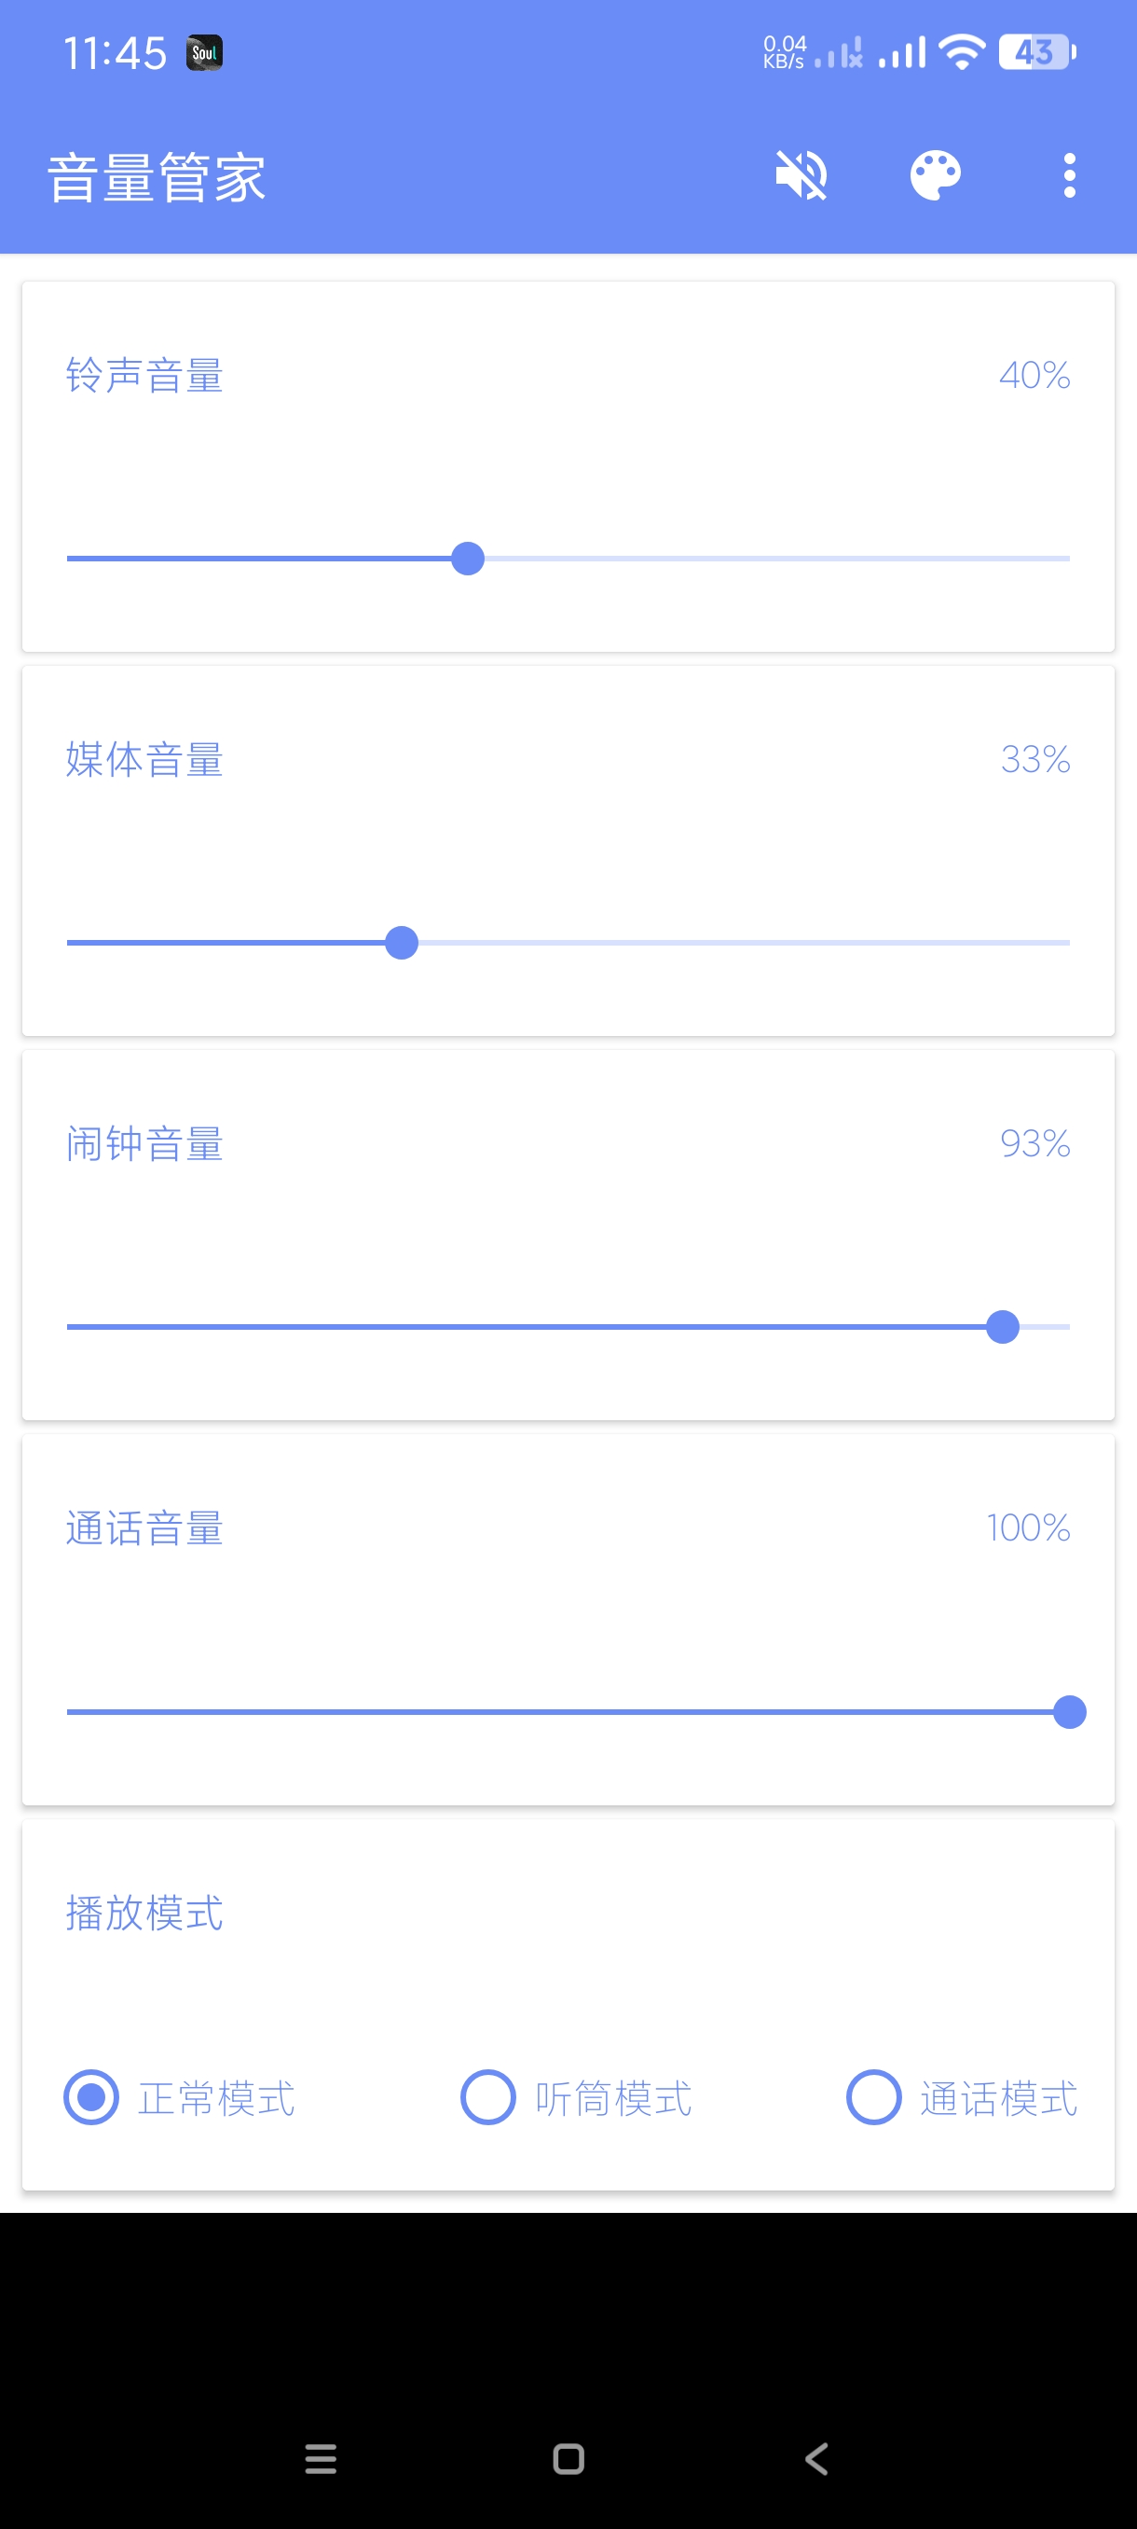Tap the Soul notification icon
Image resolution: width=1137 pixels, height=2529 pixels.
[204, 53]
